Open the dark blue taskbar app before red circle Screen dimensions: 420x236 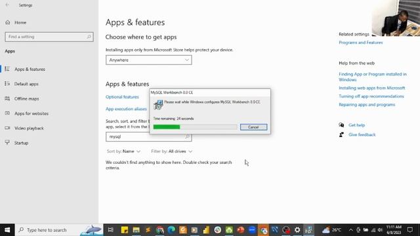(x=275, y=230)
